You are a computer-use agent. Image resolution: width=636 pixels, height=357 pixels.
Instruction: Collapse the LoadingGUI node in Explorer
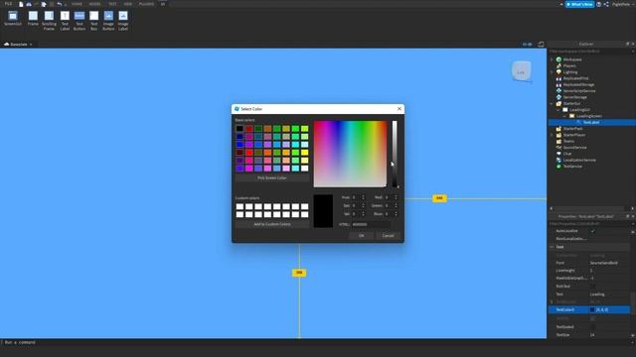pos(558,110)
